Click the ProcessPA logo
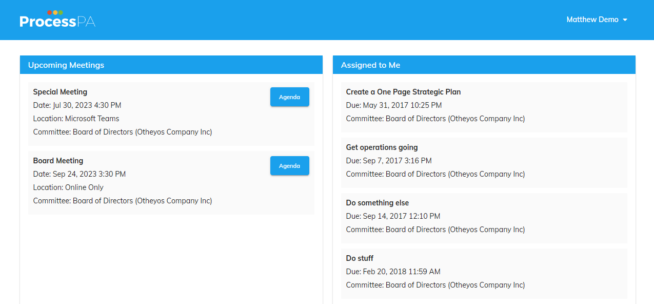This screenshot has width=654, height=304. [x=57, y=20]
